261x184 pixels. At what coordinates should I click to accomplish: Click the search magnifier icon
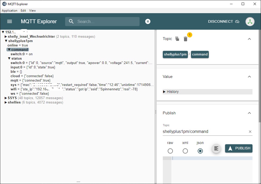[x=71, y=21]
